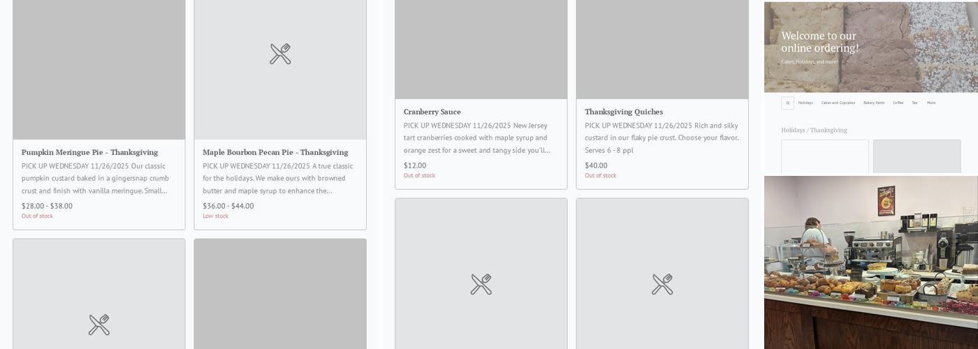This screenshot has height=349, width=978.
Task: View the Thanksgiving Quiches product title
Action: (623, 112)
